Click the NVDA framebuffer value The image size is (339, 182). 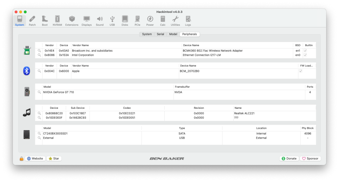click(178, 92)
